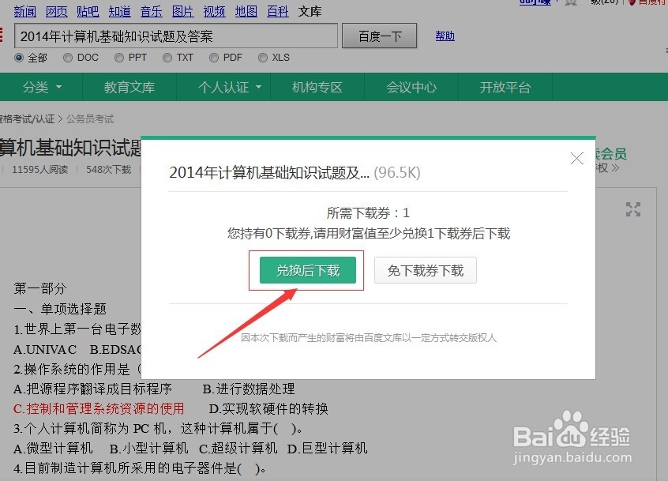Select the 全部 radio button
668x481 pixels.
click(19, 58)
